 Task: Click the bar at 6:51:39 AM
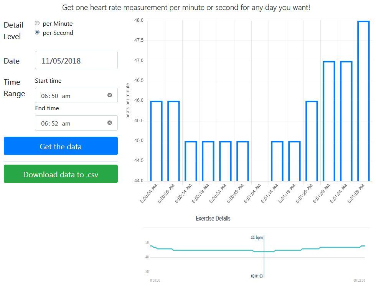(x=329, y=121)
